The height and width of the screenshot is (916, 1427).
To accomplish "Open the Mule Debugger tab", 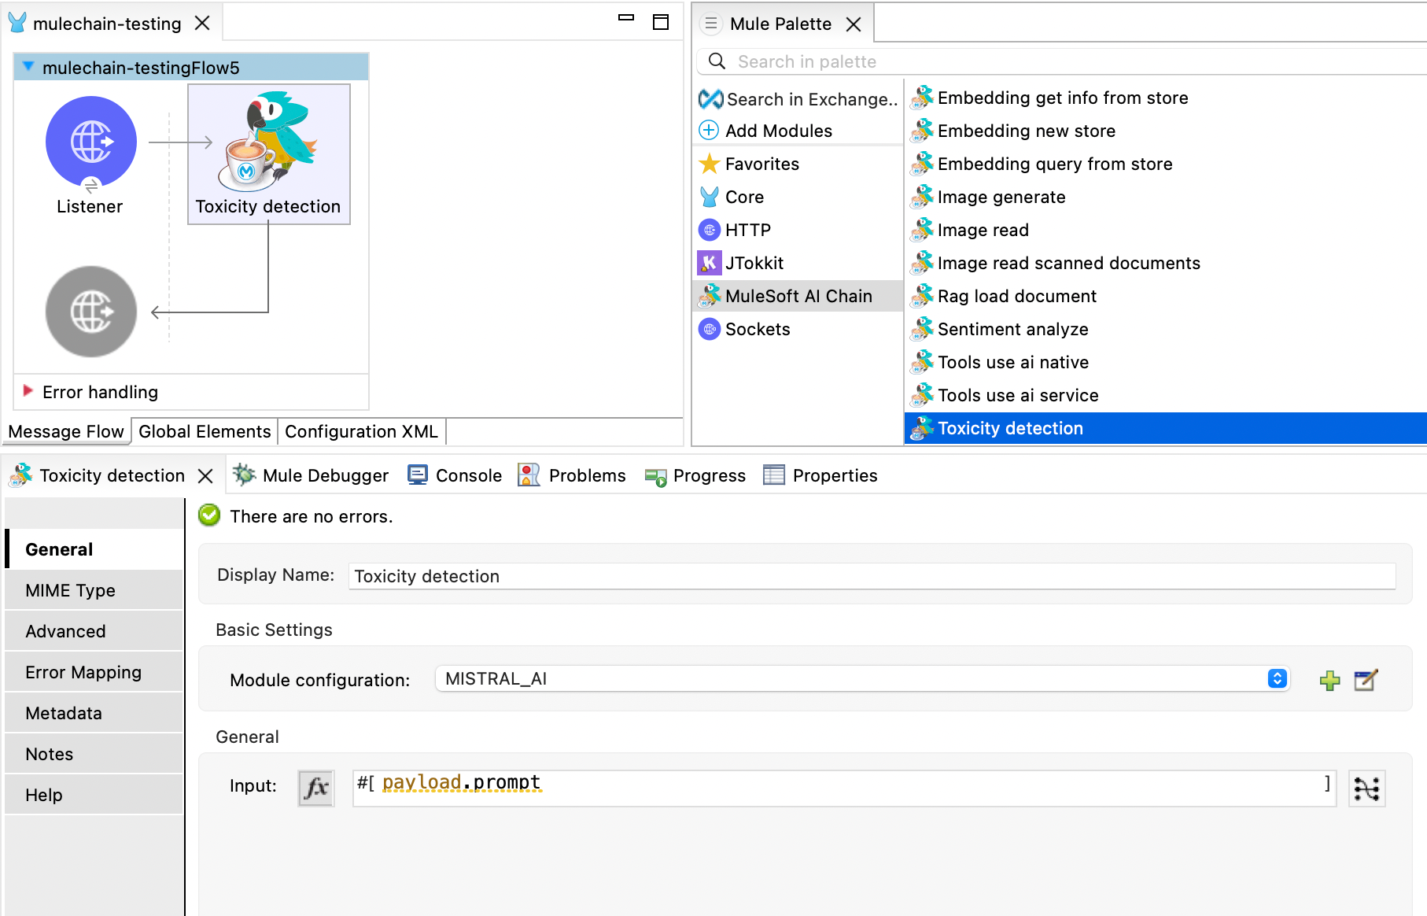I will pyautogui.click(x=311, y=475).
